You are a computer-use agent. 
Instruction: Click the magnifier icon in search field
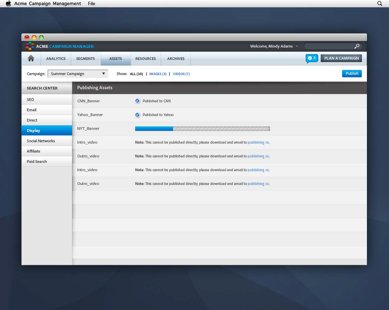357,46
